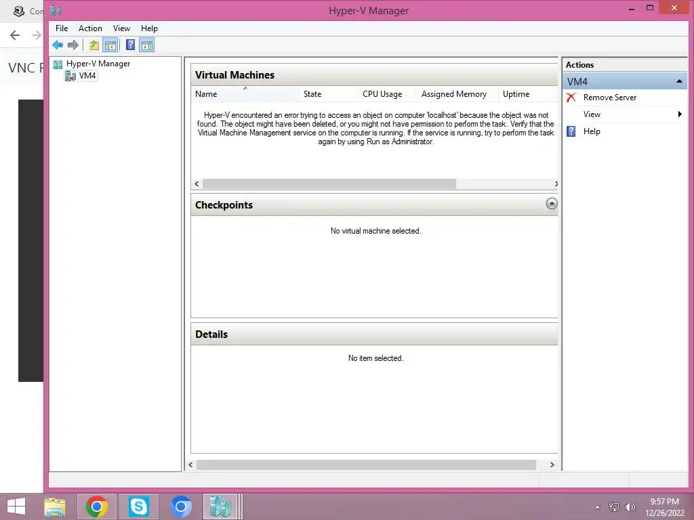Viewport: 694px width, 520px height.
Task: Open the File menu
Action: click(62, 28)
